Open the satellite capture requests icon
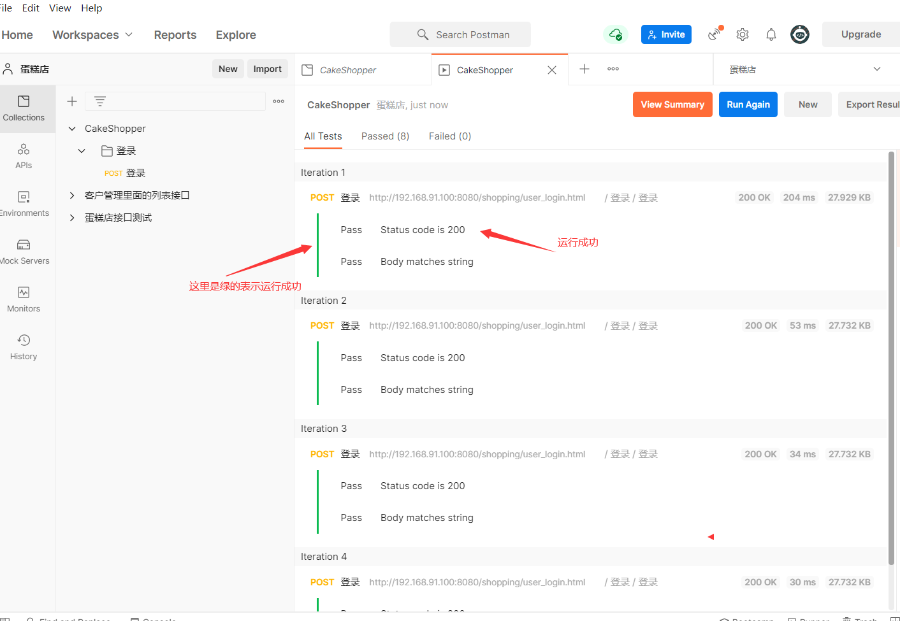 point(715,34)
